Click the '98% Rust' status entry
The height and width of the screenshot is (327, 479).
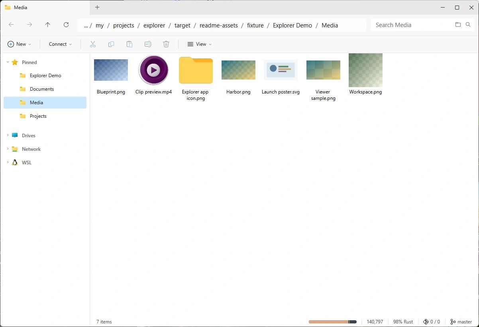click(x=403, y=322)
